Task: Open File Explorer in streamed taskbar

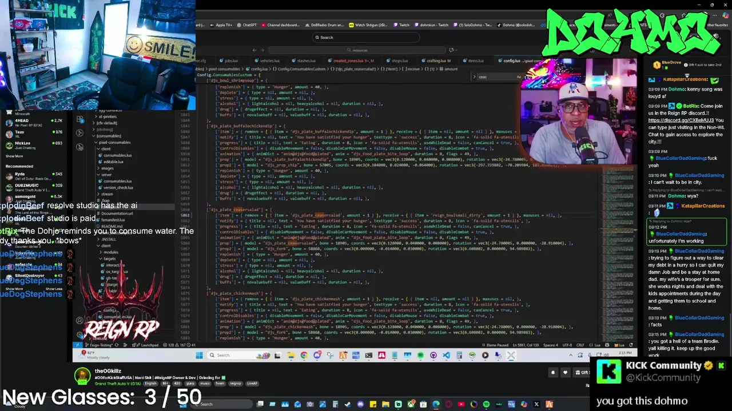Action: pyautogui.click(x=291, y=355)
